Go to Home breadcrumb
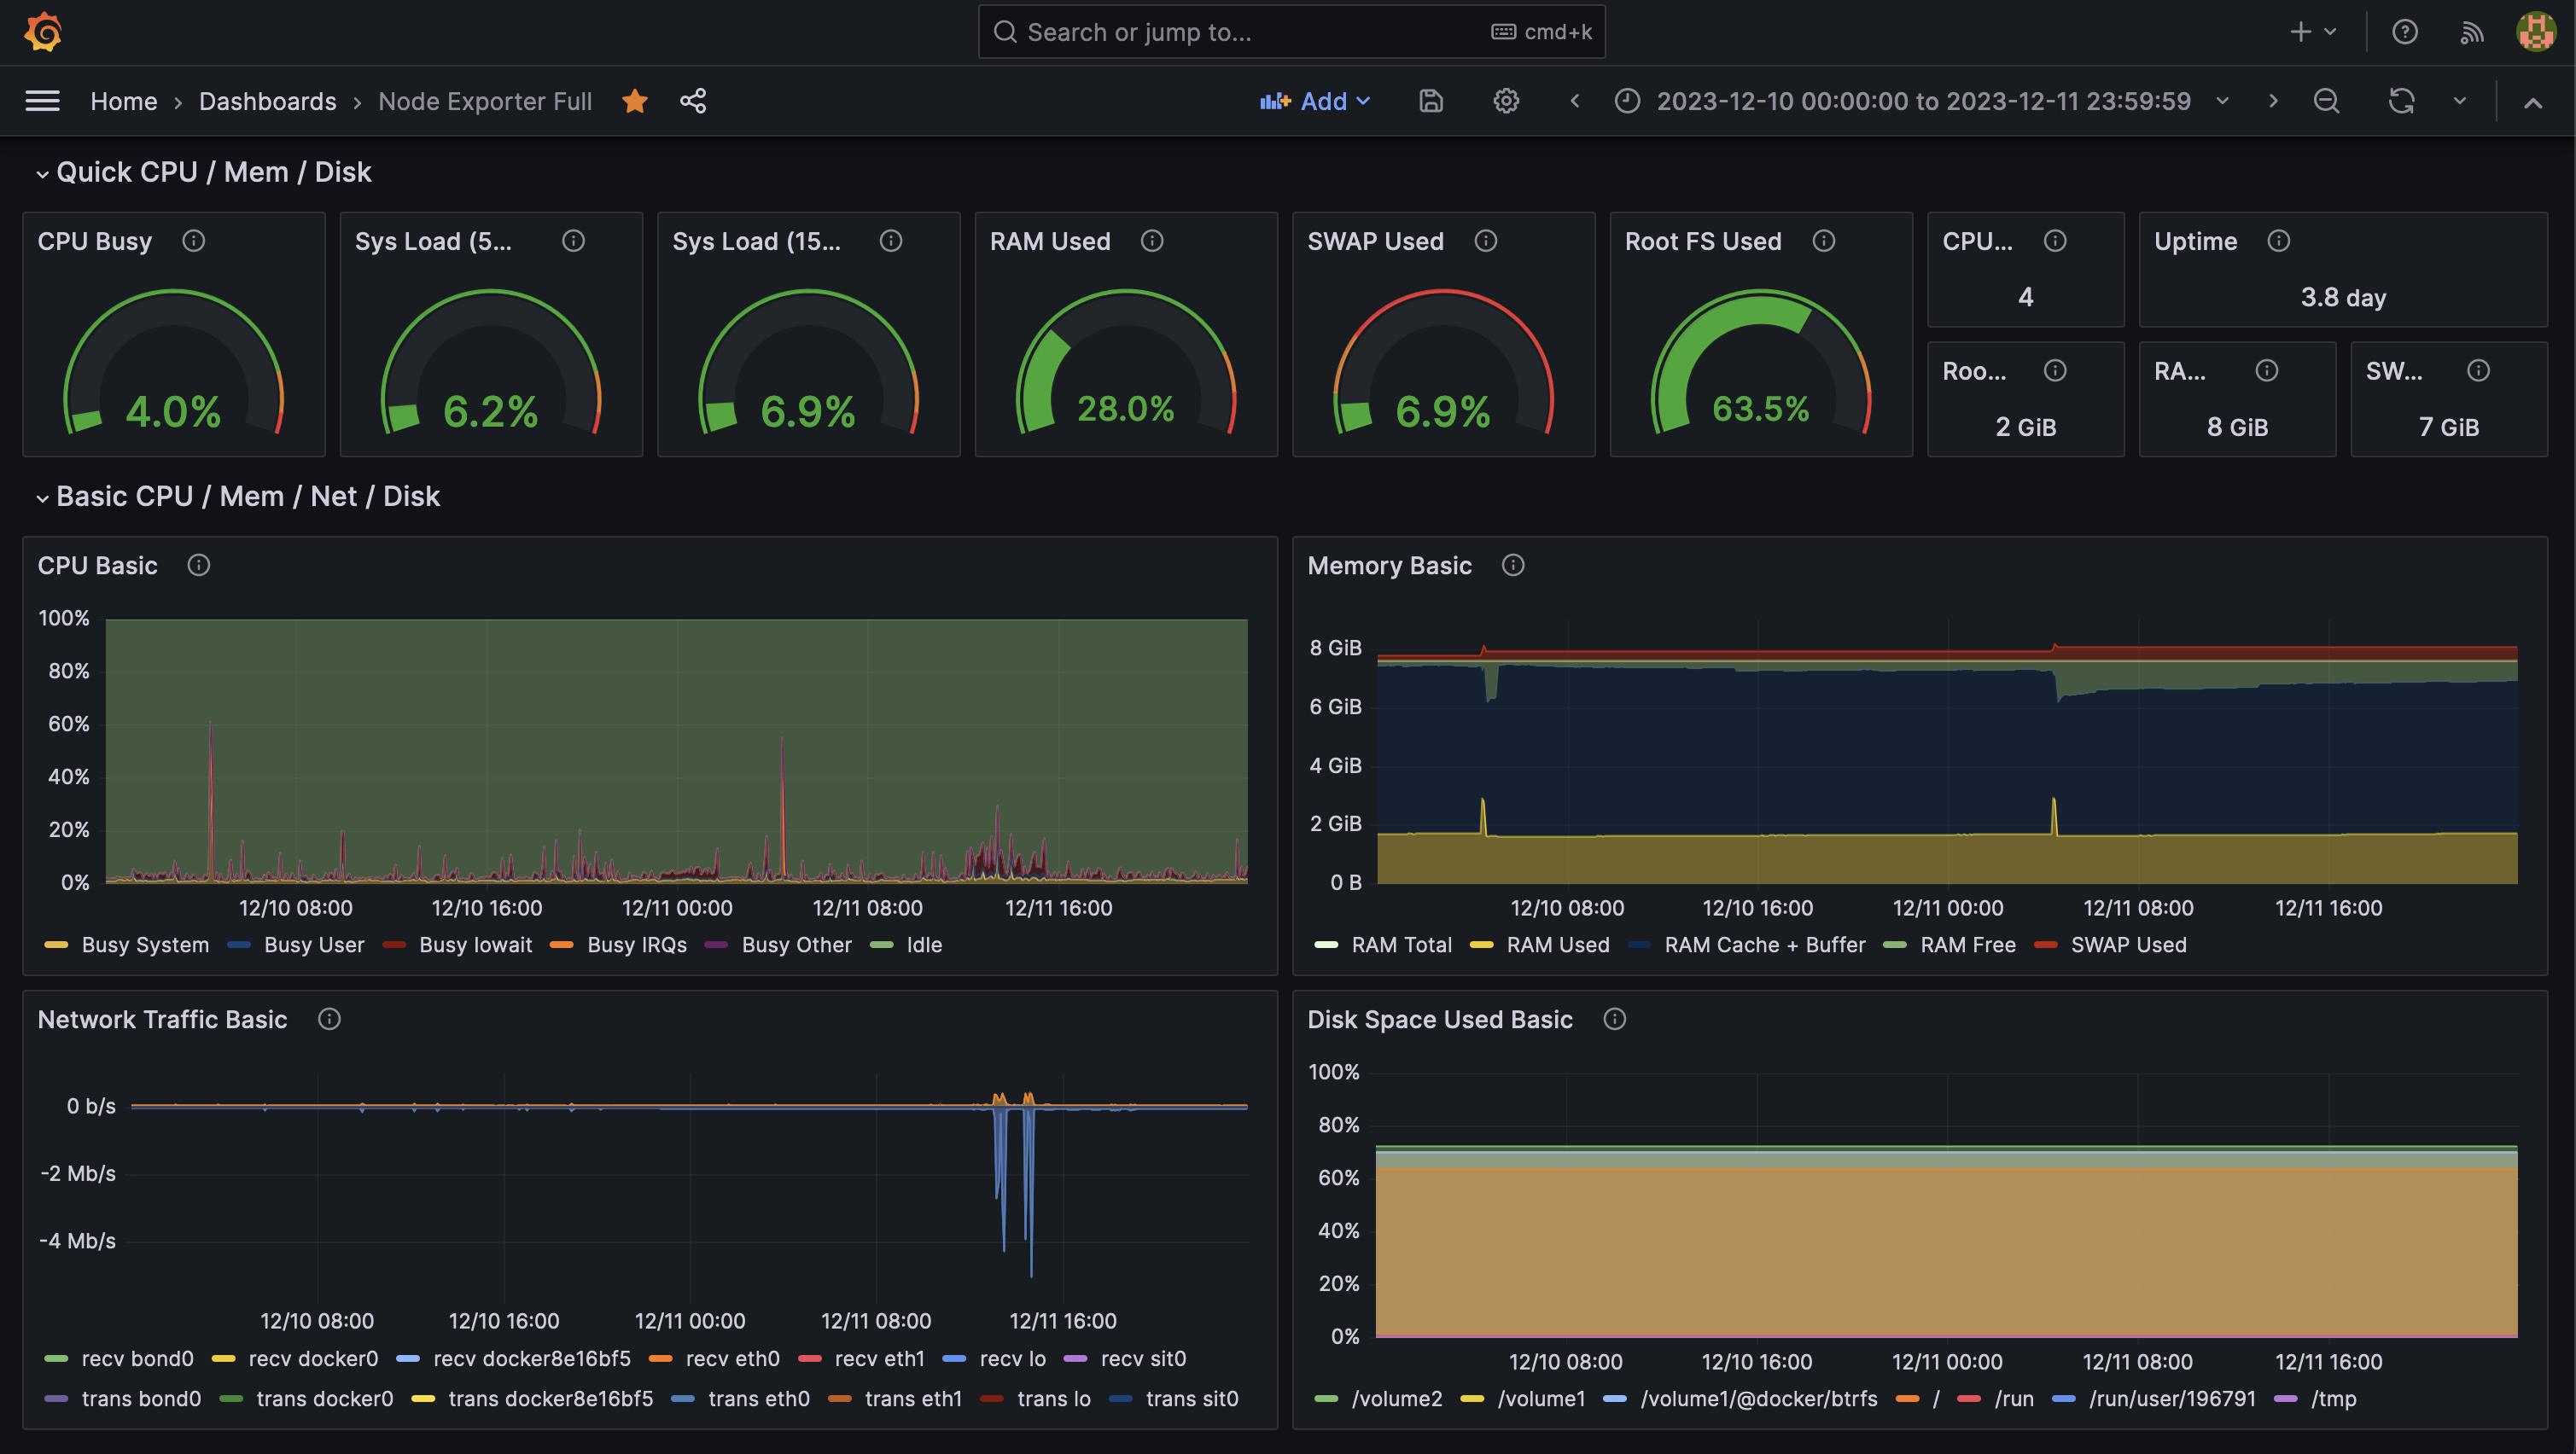 pyautogui.click(x=123, y=101)
